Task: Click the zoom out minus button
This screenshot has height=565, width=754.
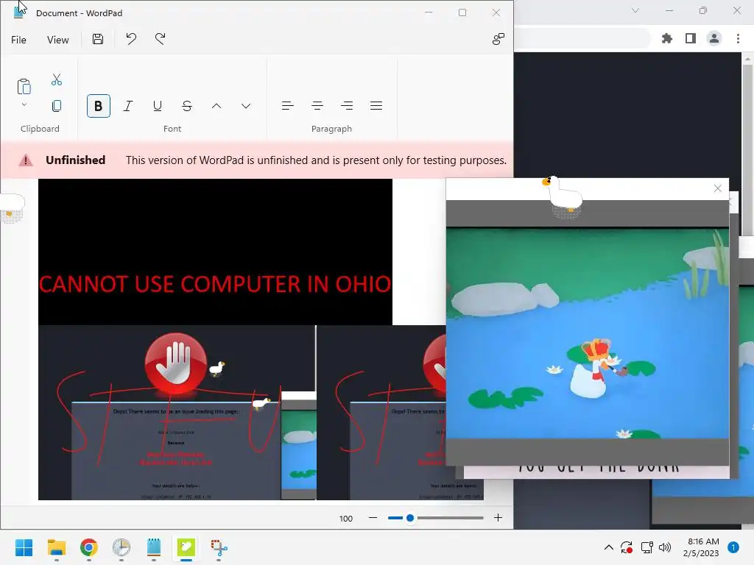Action: click(x=373, y=517)
